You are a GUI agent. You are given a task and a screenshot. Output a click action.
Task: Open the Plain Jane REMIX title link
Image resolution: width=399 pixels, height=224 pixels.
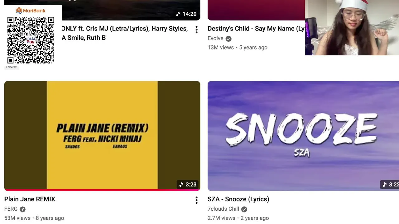click(30, 199)
